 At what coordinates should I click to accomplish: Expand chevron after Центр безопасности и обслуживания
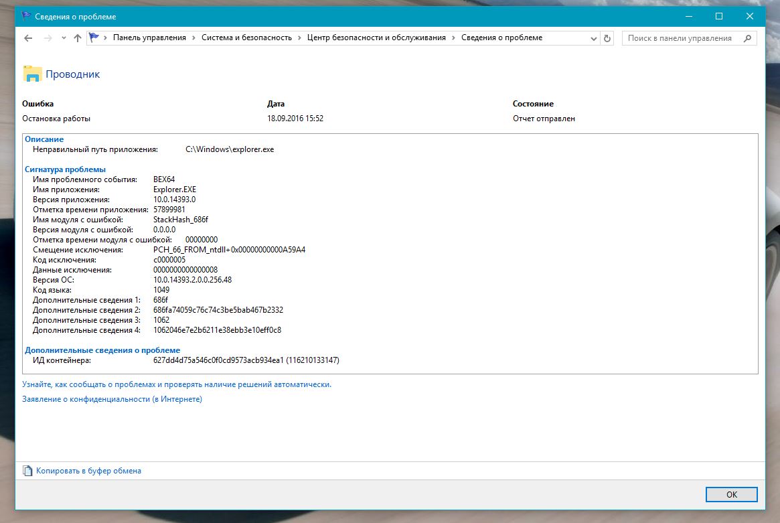[x=454, y=38]
